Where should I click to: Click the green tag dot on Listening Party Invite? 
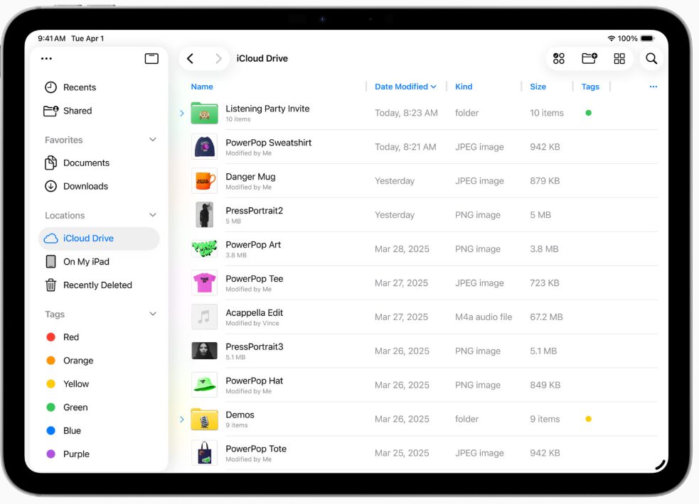(x=589, y=113)
